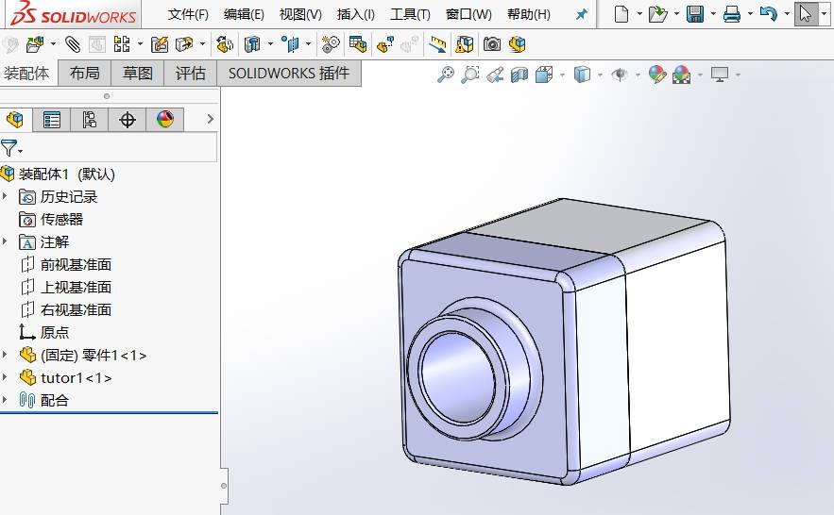Click the Reference Geometry icon
The height and width of the screenshot is (515, 834).
[290, 44]
